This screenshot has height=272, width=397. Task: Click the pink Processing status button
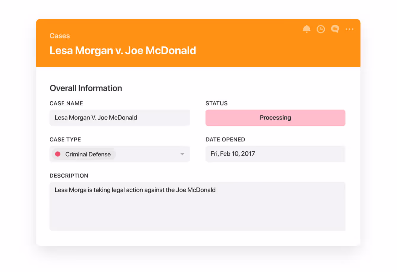(275, 118)
